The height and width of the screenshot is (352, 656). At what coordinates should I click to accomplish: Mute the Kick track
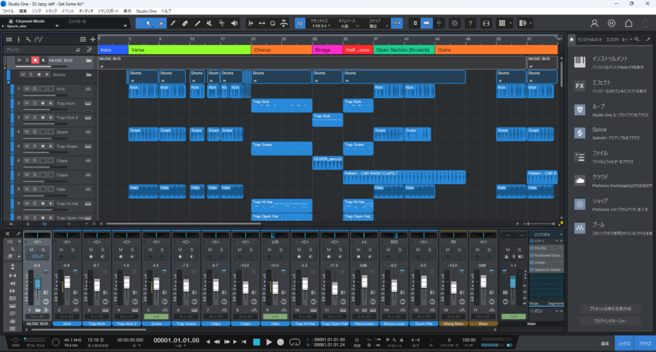pos(27,89)
